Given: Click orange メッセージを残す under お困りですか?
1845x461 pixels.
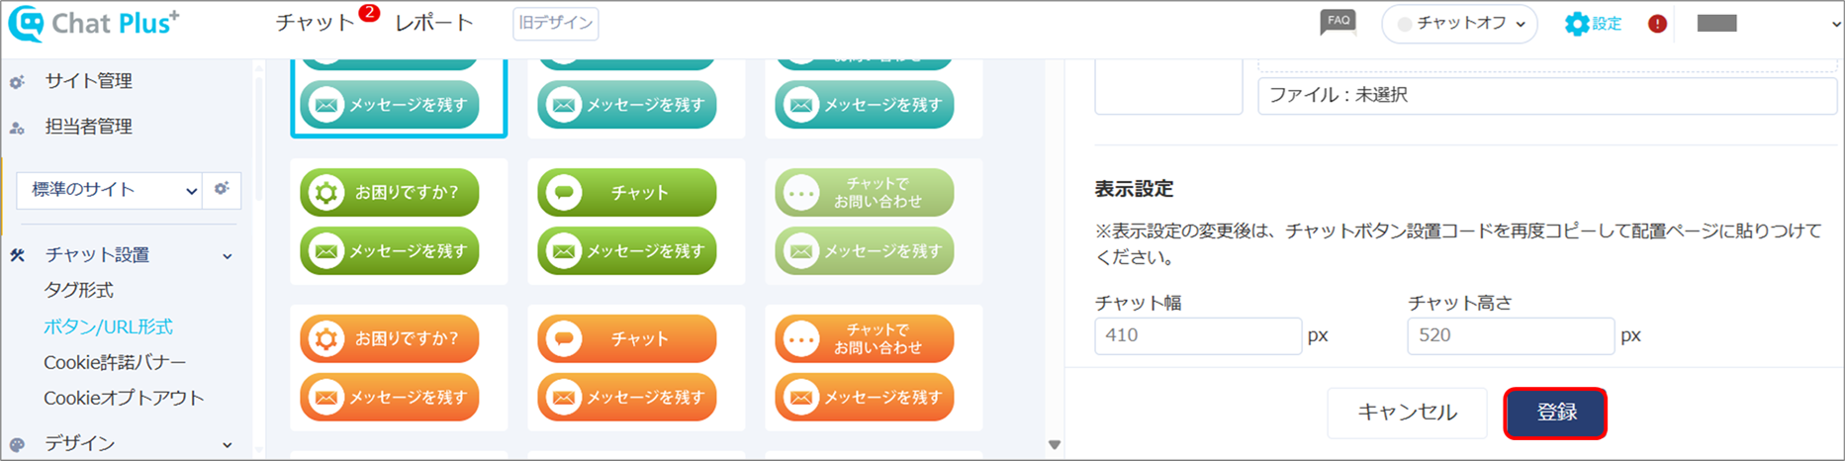Looking at the screenshot, I should coord(390,398).
